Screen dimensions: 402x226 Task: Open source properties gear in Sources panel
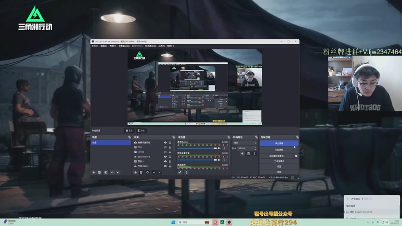tap(147, 172)
